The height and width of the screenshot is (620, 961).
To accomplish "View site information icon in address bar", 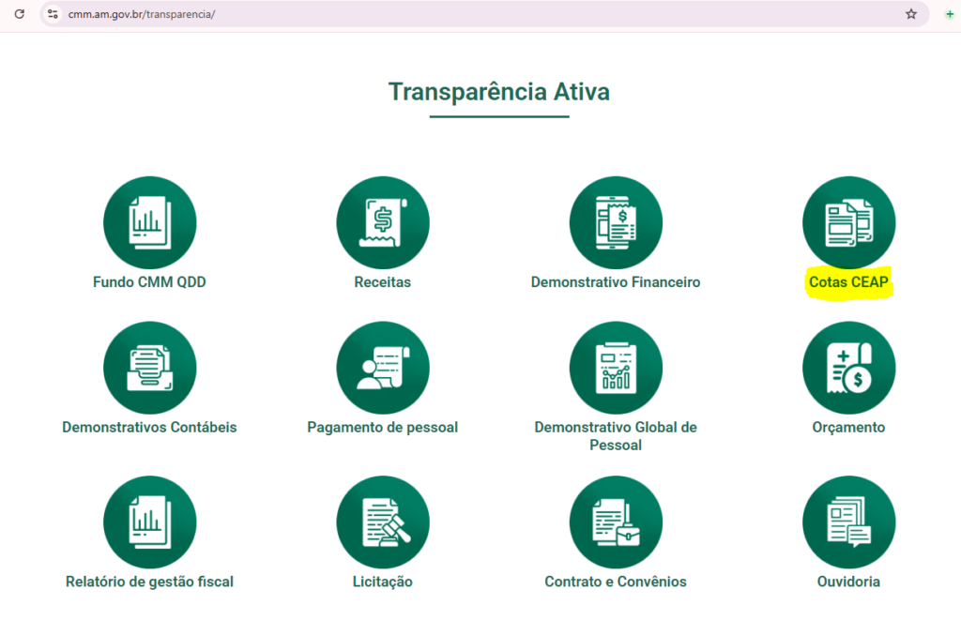I will [53, 14].
